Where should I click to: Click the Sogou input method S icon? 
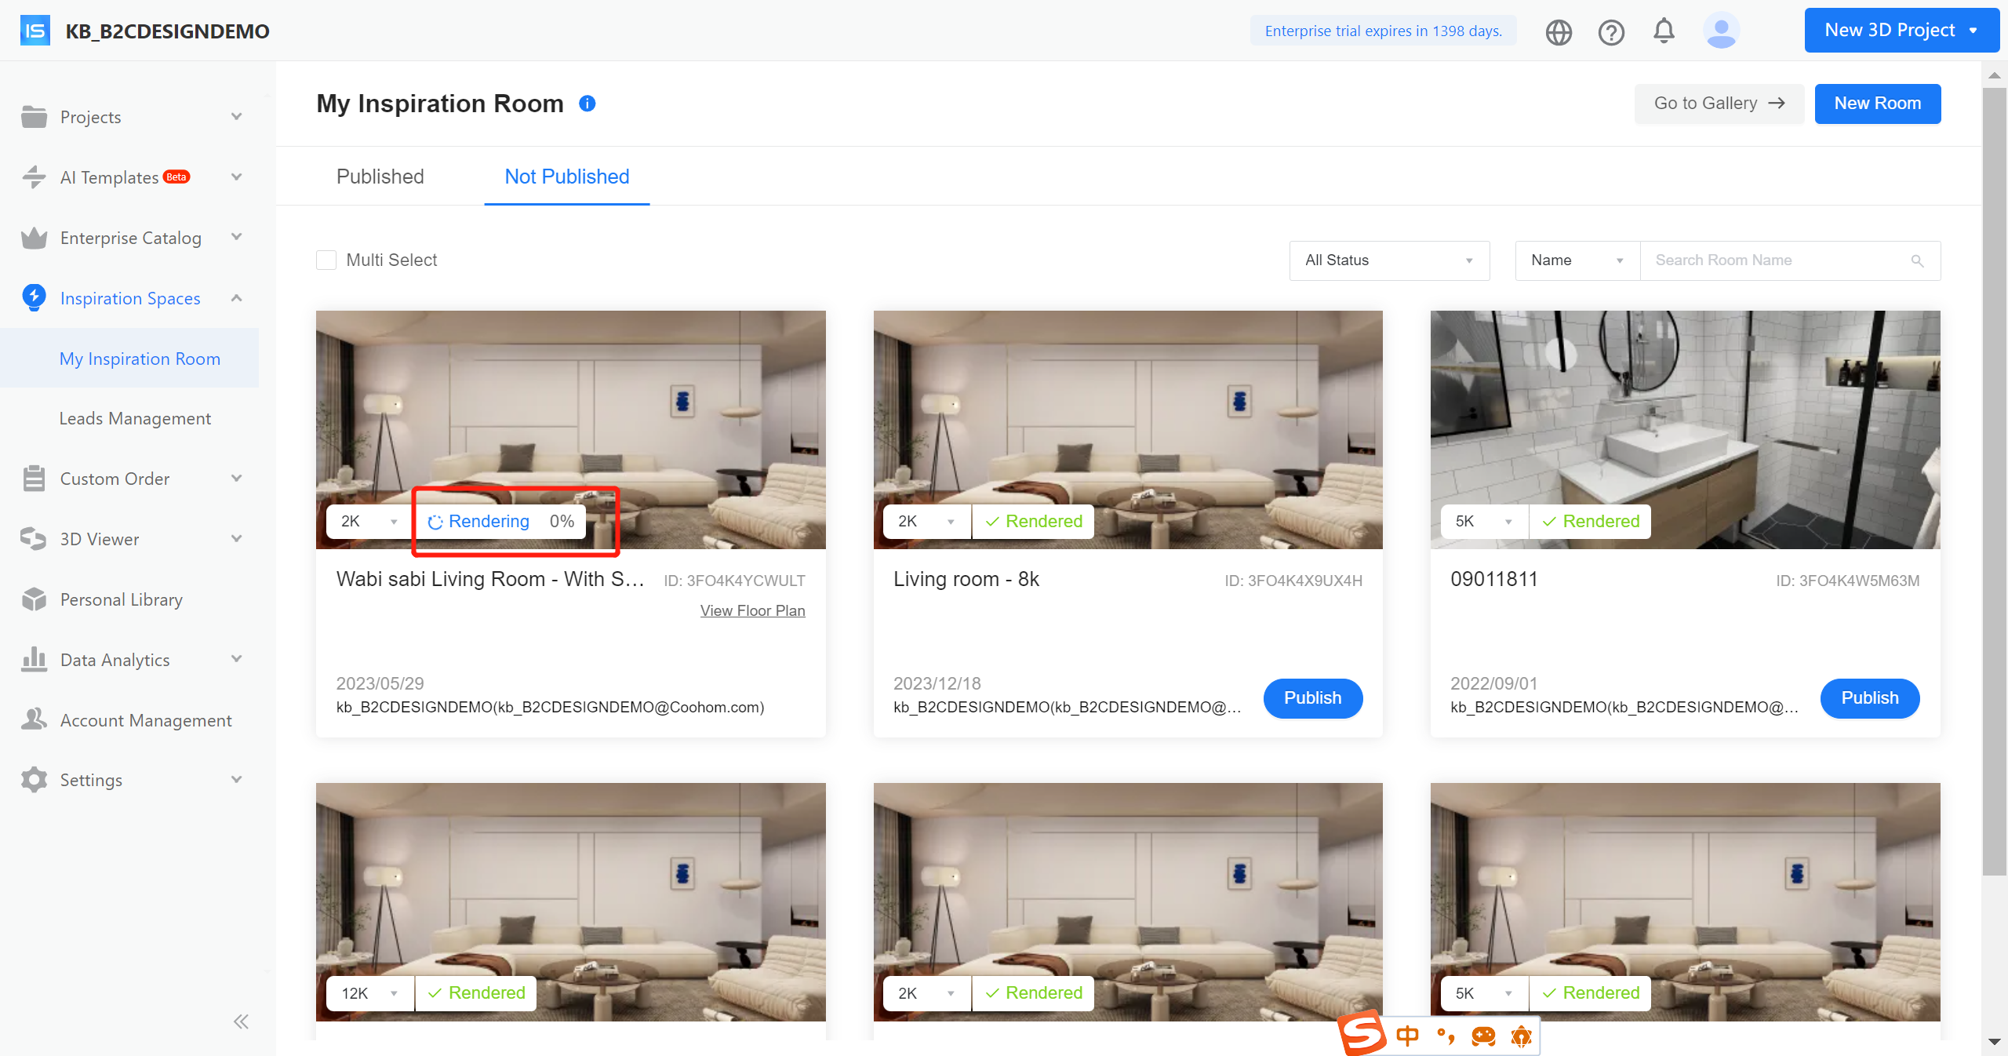(x=1362, y=1034)
